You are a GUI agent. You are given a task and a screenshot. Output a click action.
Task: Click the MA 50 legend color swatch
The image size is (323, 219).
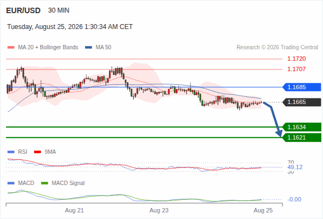(89, 48)
